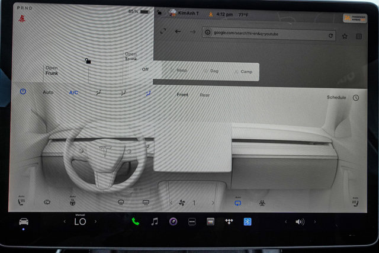Switch to Front climate tab
The width and height of the screenshot is (379, 253).
coord(182,95)
